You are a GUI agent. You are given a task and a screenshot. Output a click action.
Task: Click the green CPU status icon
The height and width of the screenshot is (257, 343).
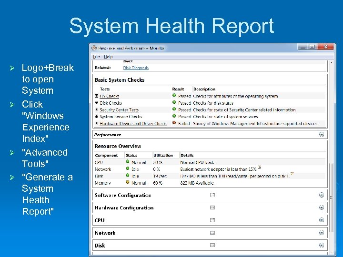coord(128,161)
